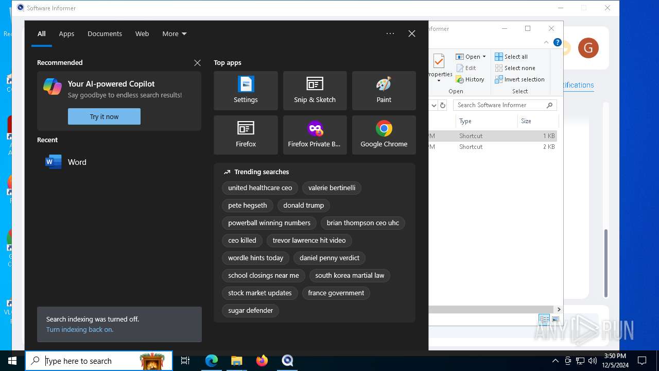Show hidden system tray icons

coord(555,361)
